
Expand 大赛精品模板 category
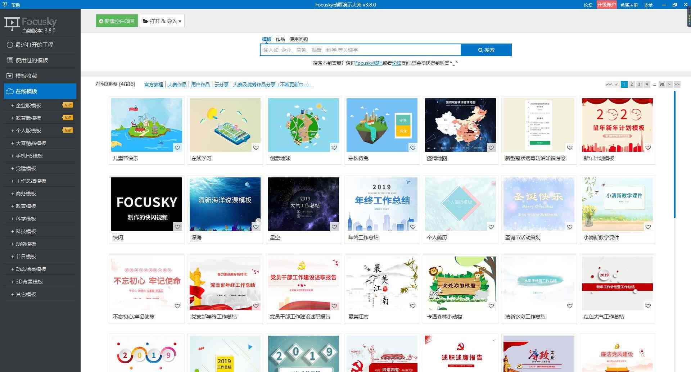coord(40,143)
